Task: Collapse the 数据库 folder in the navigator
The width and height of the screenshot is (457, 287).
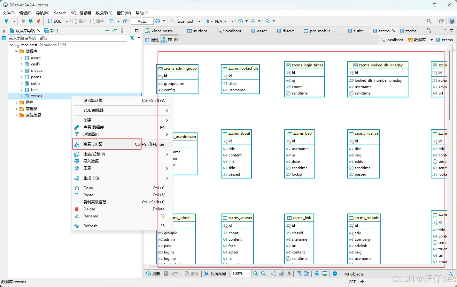Action: tap(16, 51)
